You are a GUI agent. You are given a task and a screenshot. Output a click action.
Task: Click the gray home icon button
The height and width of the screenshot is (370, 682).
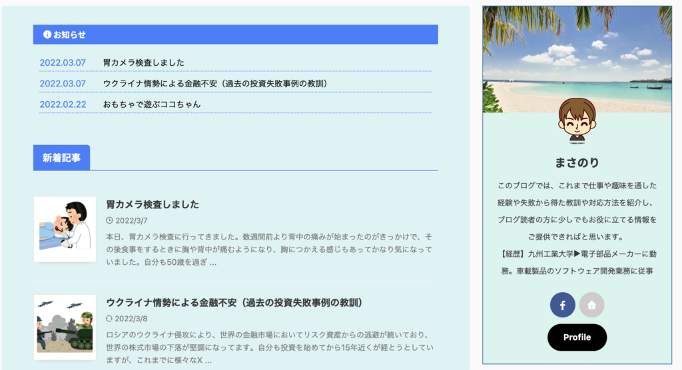pyautogui.click(x=591, y=305)
